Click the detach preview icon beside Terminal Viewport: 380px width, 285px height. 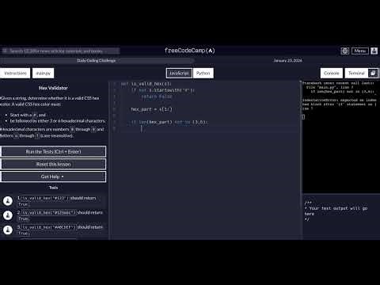coord(373,73)
